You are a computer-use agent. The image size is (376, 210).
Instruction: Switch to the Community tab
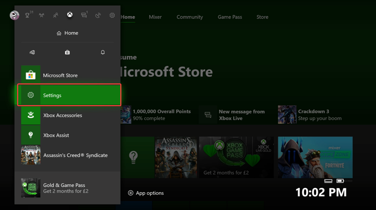click(x=190, y=17)
